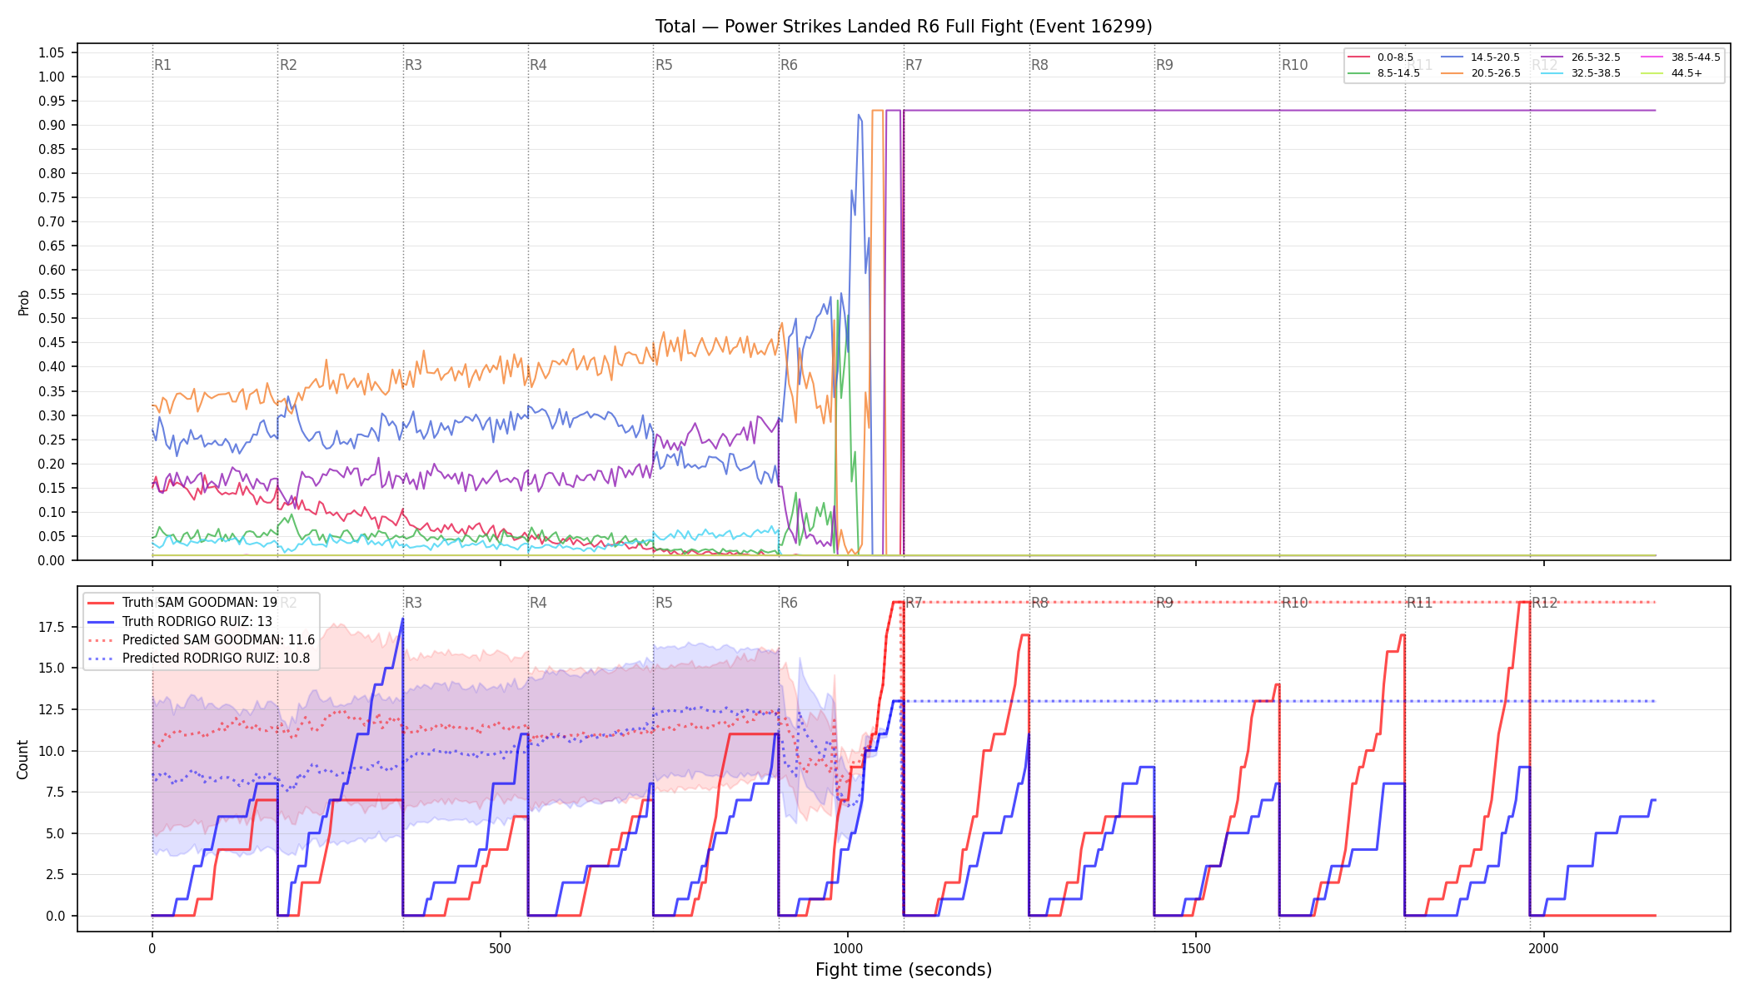Click the R4 round marker in probability chart
The width and height of the screenshot is (1749, 999).
tap(538, 65)
